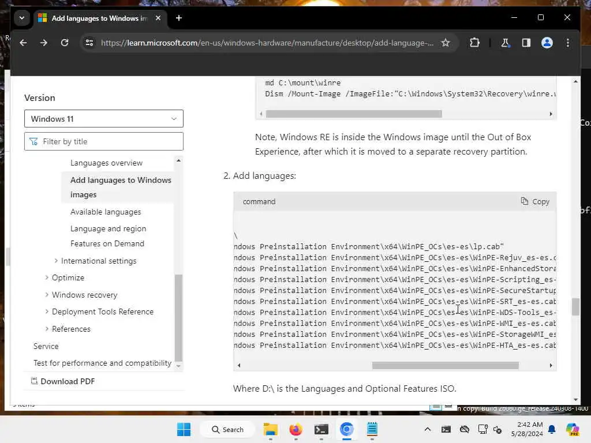The height and width of the screenshot is (443, 591).
Task: Expand the References section
Action: (47, 329)
